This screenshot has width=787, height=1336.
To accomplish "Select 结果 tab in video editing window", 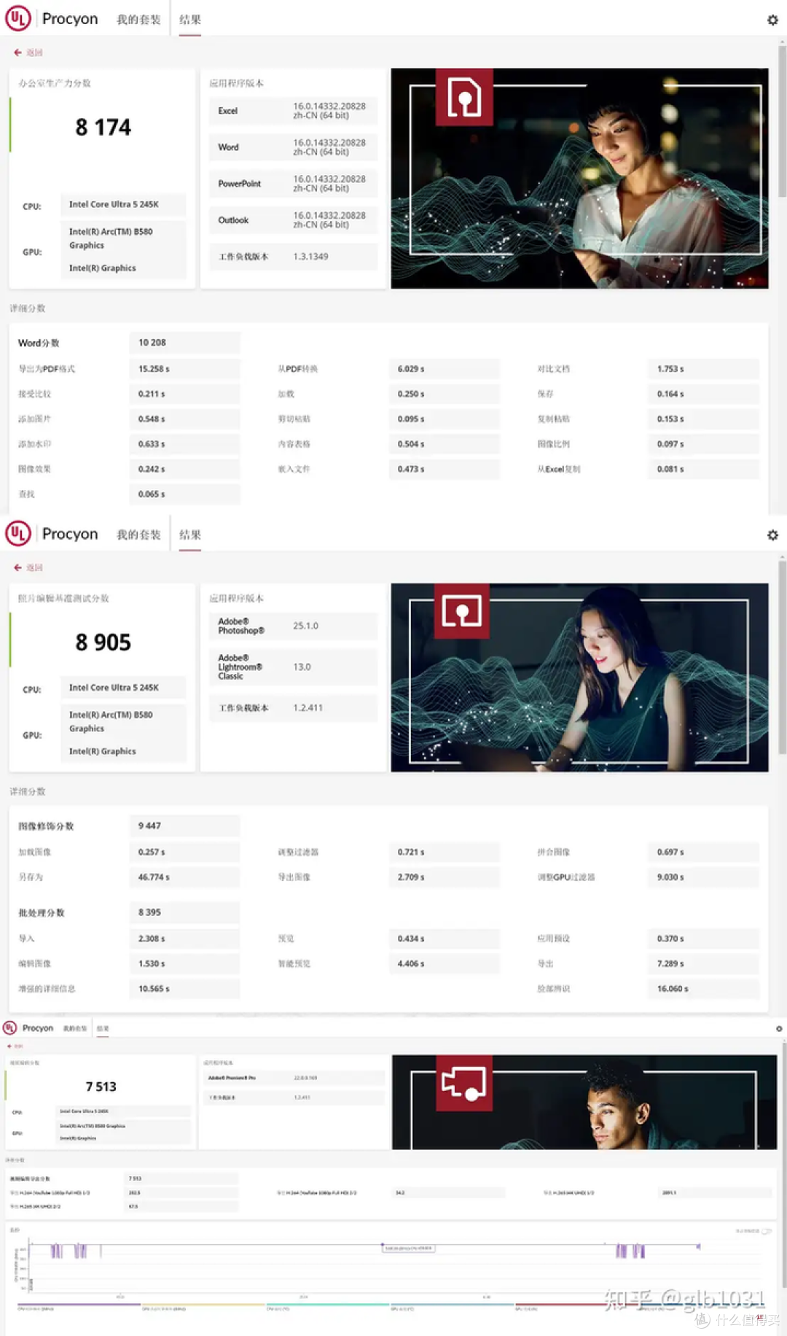I will point(103,1028).
